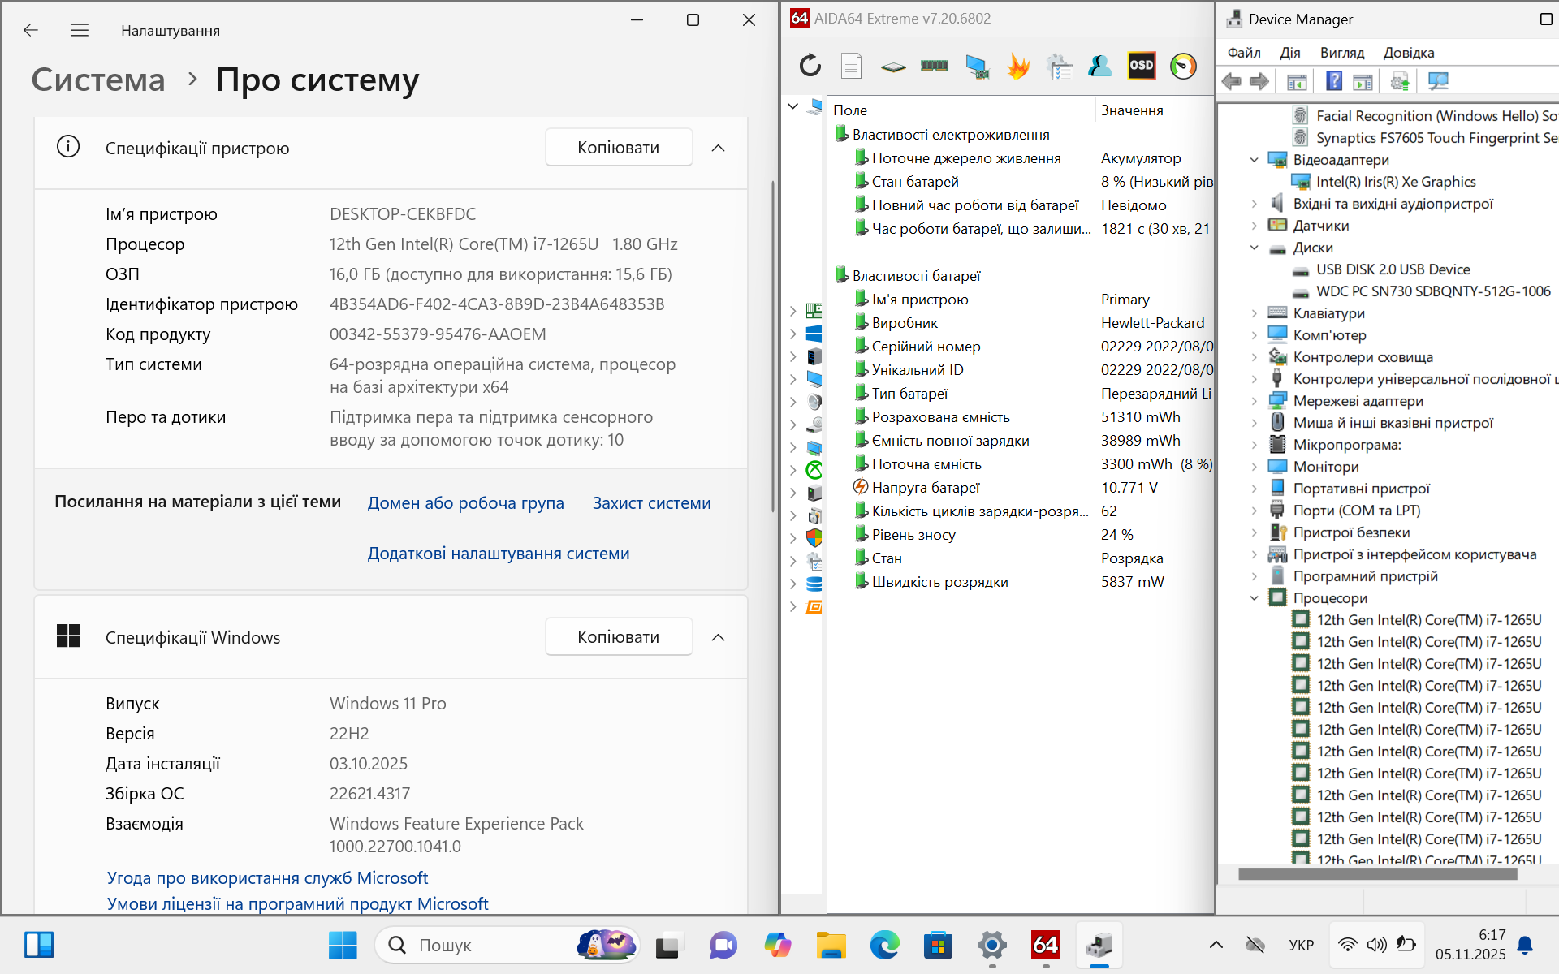1559x974 pixels.
Task: Click the AIDA64 stability test flame icon
Action: pos(1017,66)
